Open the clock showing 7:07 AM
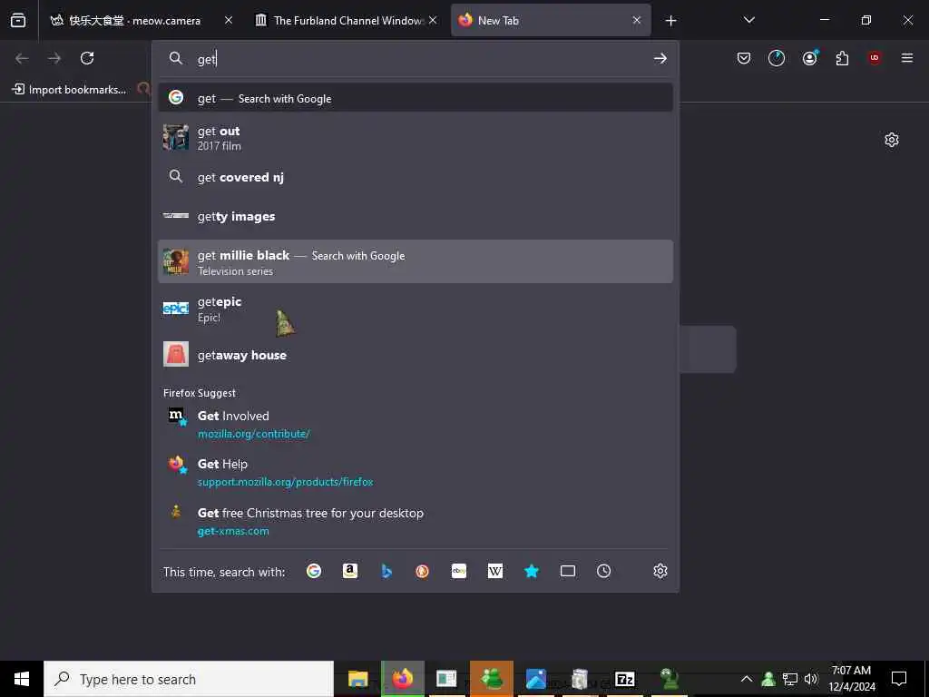The height and width of the screenshot is (697, 929). tap(851, 679)
